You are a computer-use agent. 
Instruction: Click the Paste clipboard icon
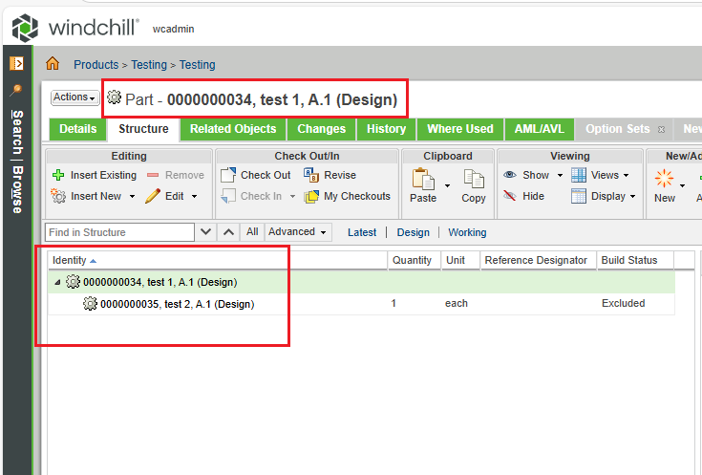point(423,179)
